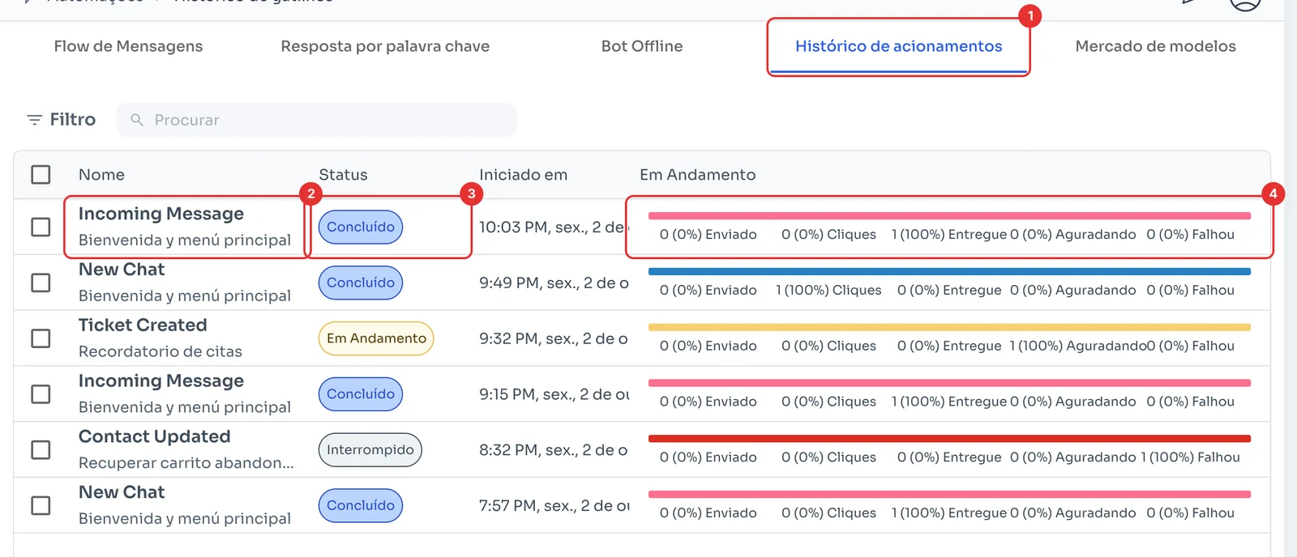Click the Nome column header

101,175
